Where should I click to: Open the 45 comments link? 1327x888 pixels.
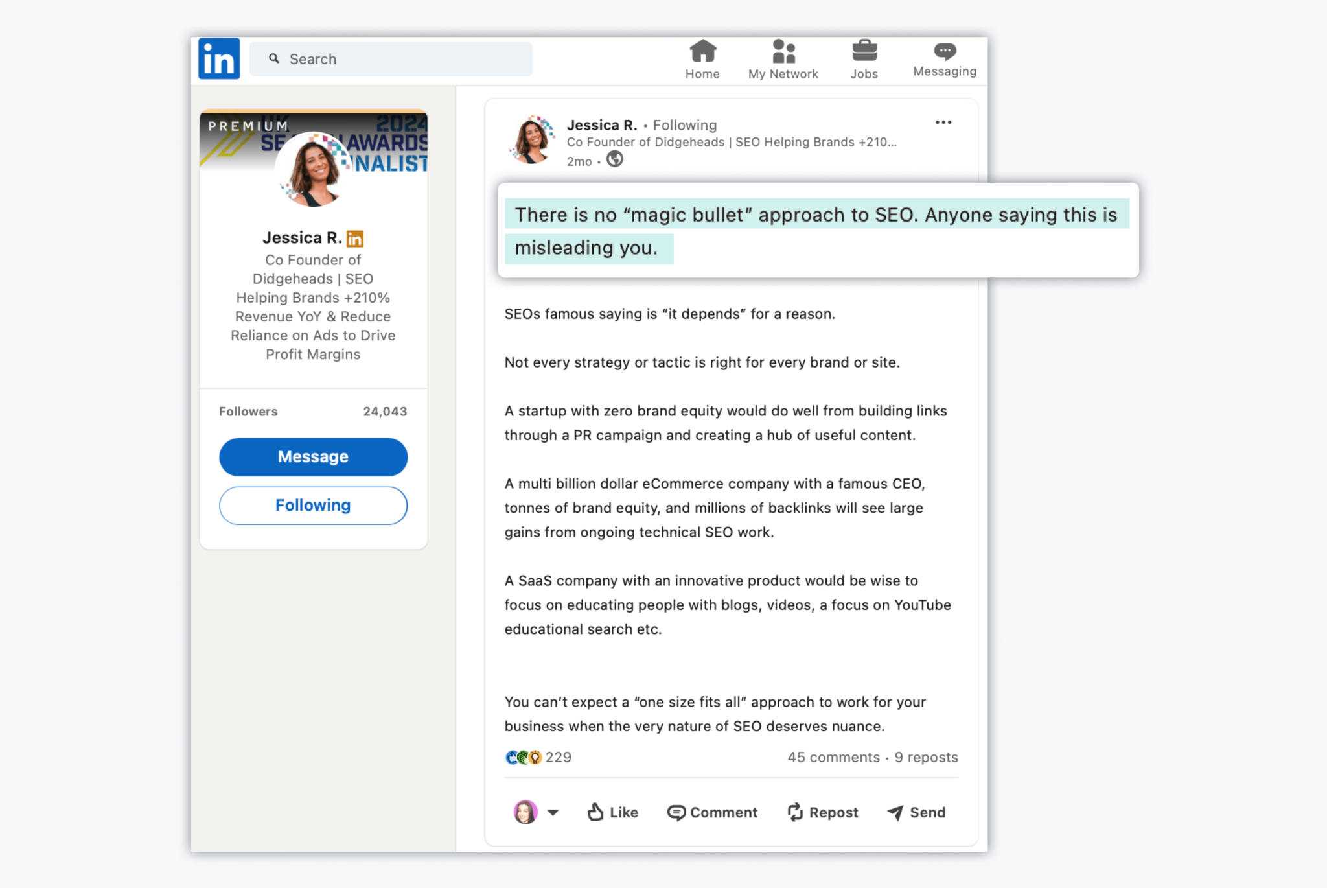pos(833,757)
